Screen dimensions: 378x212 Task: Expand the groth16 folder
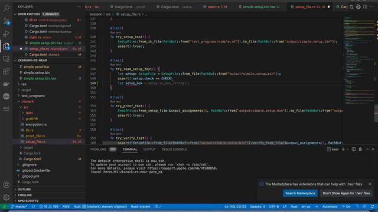tap(31, 119)
